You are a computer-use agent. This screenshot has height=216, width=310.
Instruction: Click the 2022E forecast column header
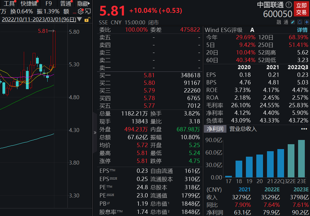272,190
